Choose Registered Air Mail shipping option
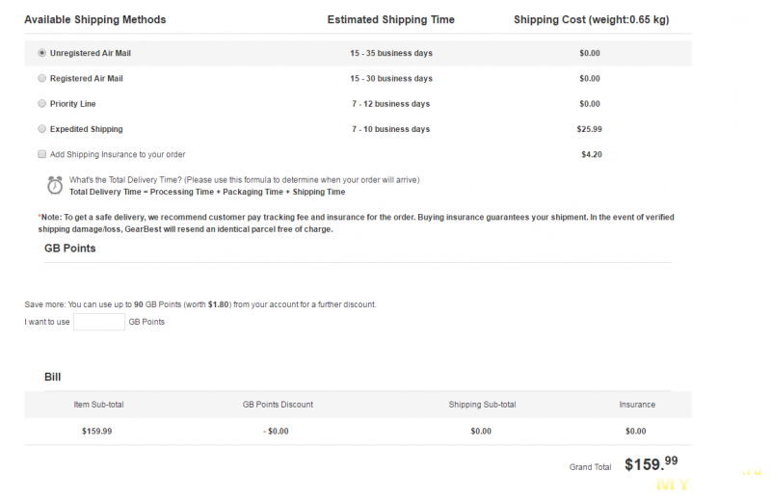 tap(41, 78)
